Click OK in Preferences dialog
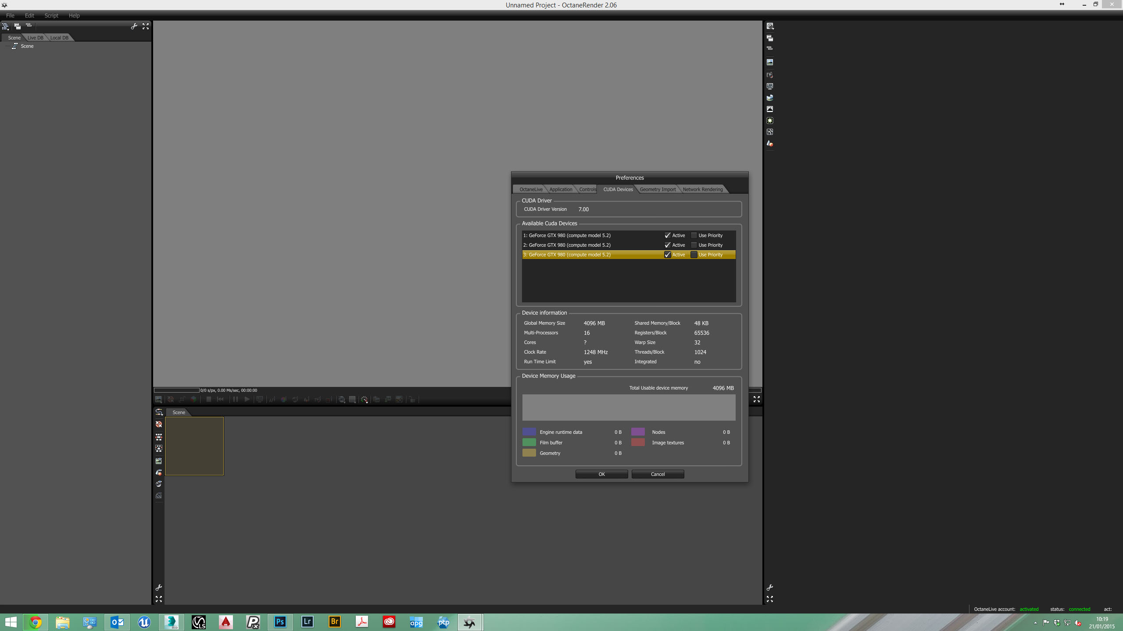Image resolution: width=1123 pixels, height=631 pixels. pos(601,474)
